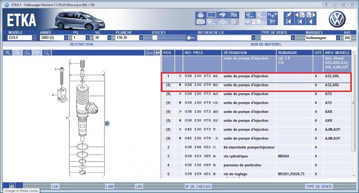Click the key icon next to Stocks

coord(191,38)
